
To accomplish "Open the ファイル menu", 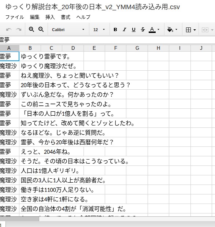I will click(15, 17).
